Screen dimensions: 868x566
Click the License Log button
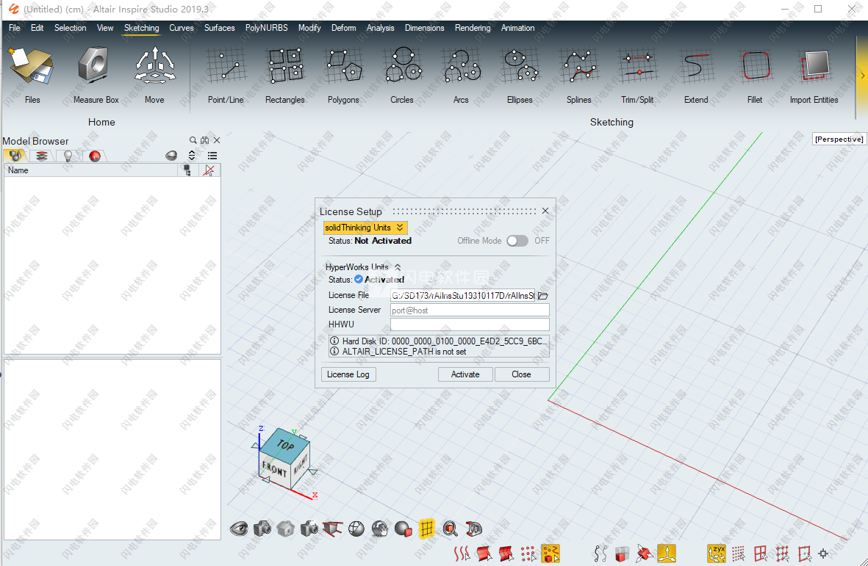[348, 374]
